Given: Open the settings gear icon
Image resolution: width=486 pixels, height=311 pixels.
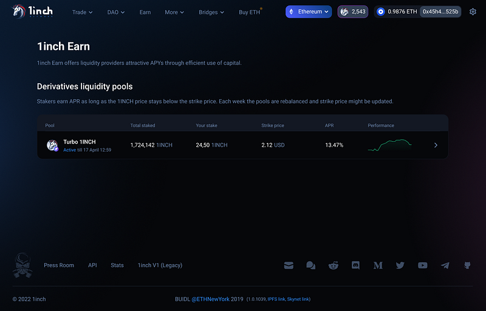Looking at the screenshot, I should pos(473,12).
